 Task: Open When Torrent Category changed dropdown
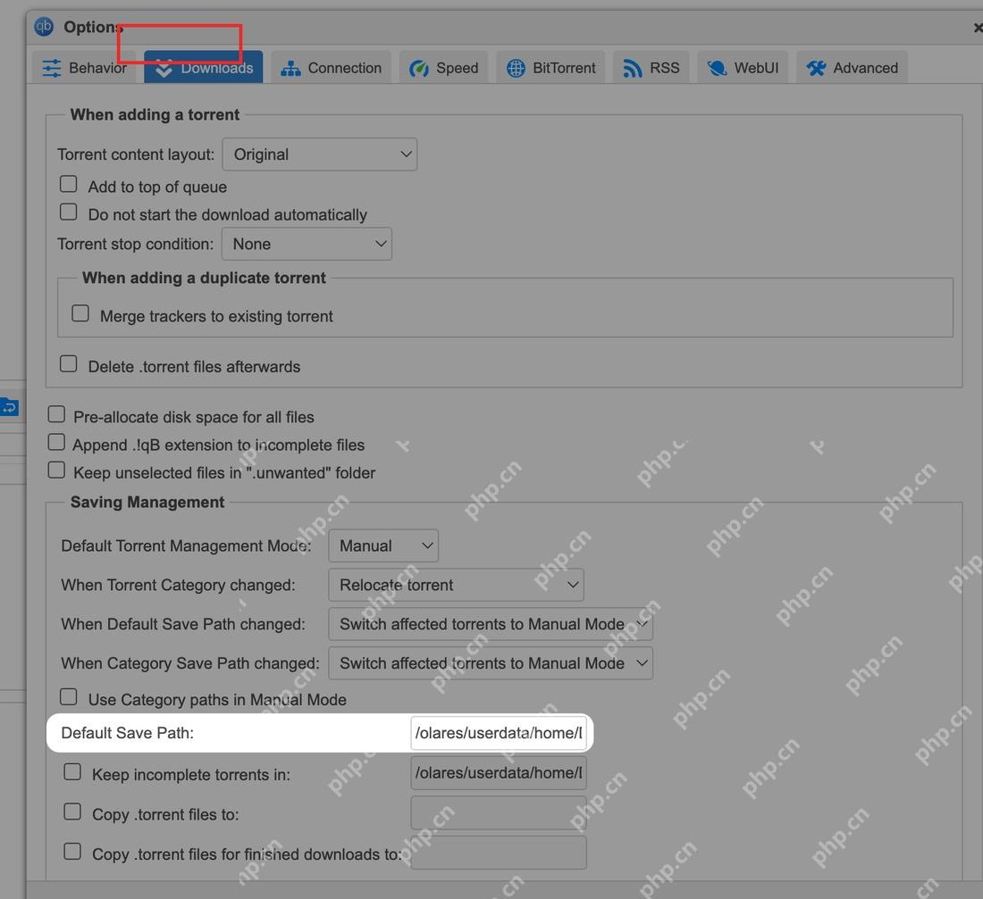point(456,585)
